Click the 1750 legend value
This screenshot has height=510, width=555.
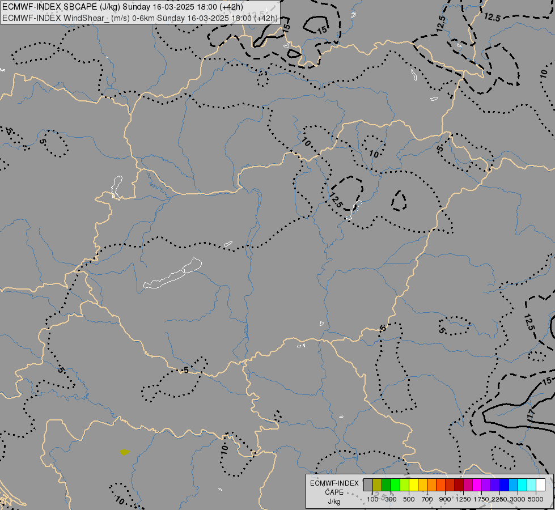pos(481,499)
